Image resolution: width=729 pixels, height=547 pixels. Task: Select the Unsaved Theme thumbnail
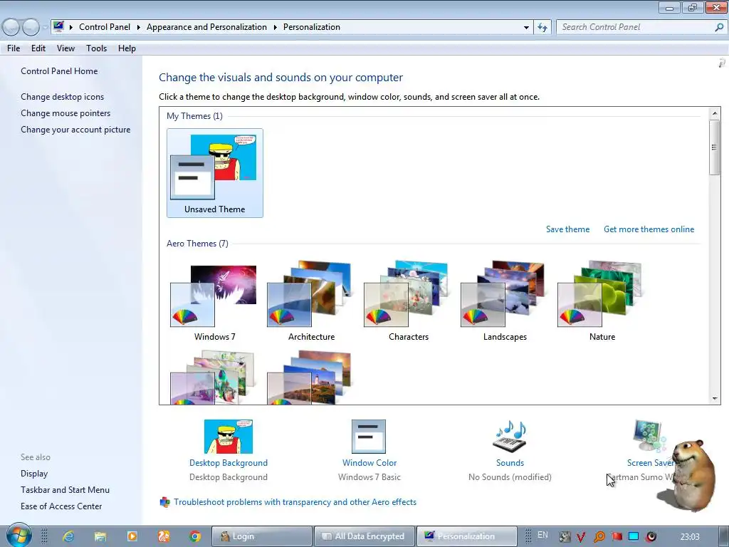tap(215, 173)
